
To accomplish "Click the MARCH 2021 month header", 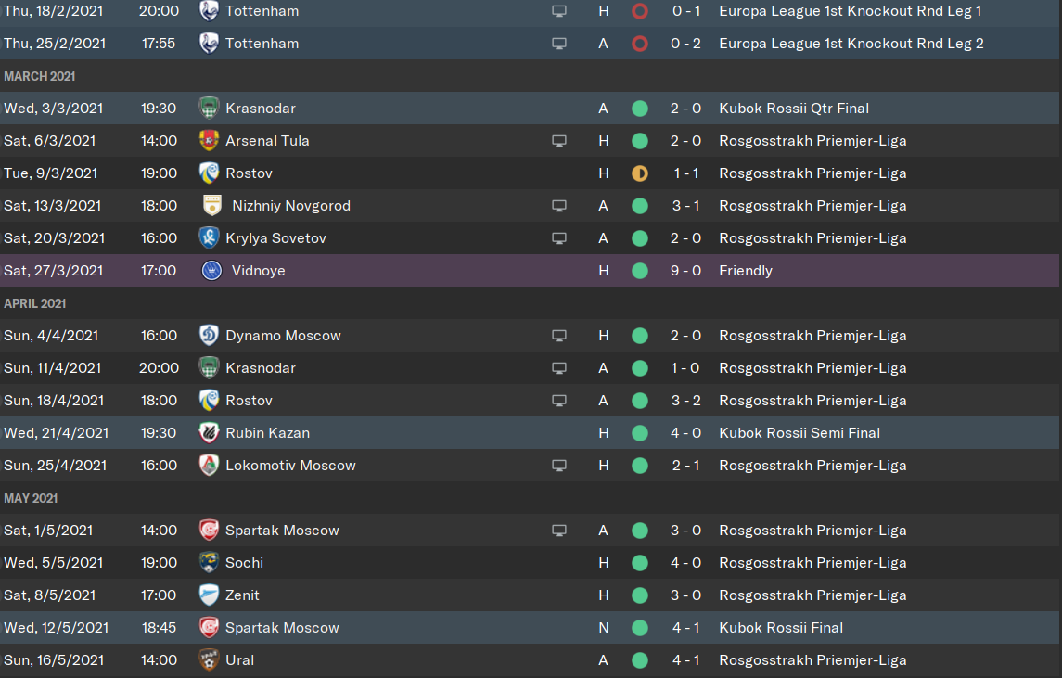I will tap(39, 77).
